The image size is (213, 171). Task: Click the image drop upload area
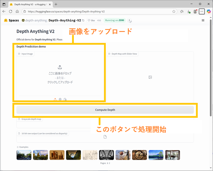pyautogui.click(x=60, y=75)
